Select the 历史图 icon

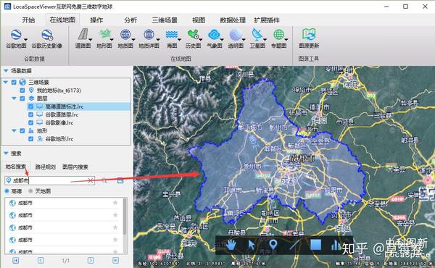point(193,34)
